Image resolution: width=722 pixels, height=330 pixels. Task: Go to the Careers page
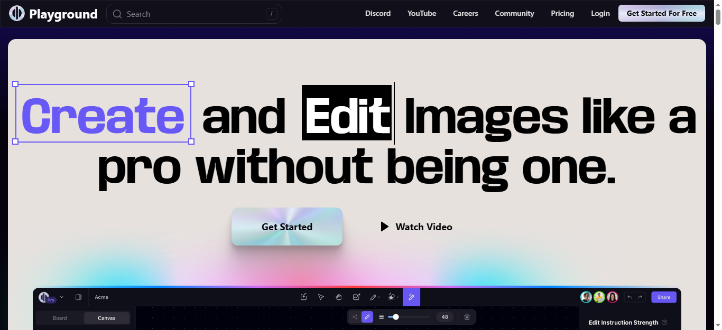coord(466,14)
